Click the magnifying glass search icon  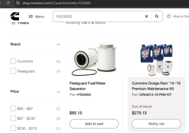coord(157,16)
